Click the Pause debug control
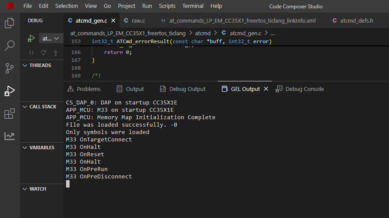This screenshot has width=389, height=218. (31, 53)
